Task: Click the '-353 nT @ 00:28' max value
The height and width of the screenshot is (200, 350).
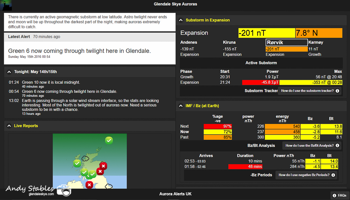Action: coord(311,82)
